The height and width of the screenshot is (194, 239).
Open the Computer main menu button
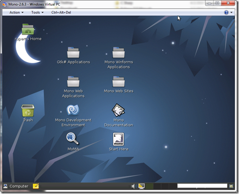point(16,186)
